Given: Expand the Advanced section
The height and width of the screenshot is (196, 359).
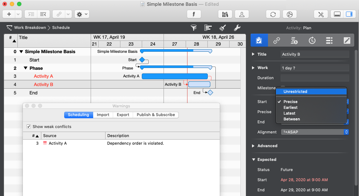Looking at the screenshot, I should click(253, 146).
